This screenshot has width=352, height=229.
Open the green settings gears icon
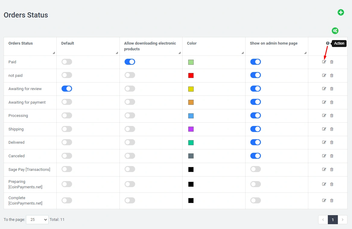point(335,31)
